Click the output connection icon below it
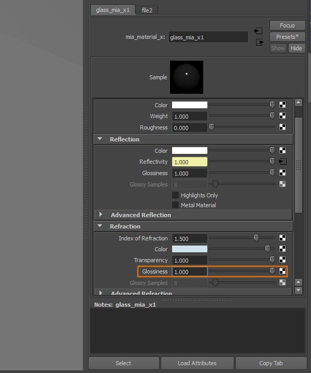The image size is (311, 373). tap(259, 42)
